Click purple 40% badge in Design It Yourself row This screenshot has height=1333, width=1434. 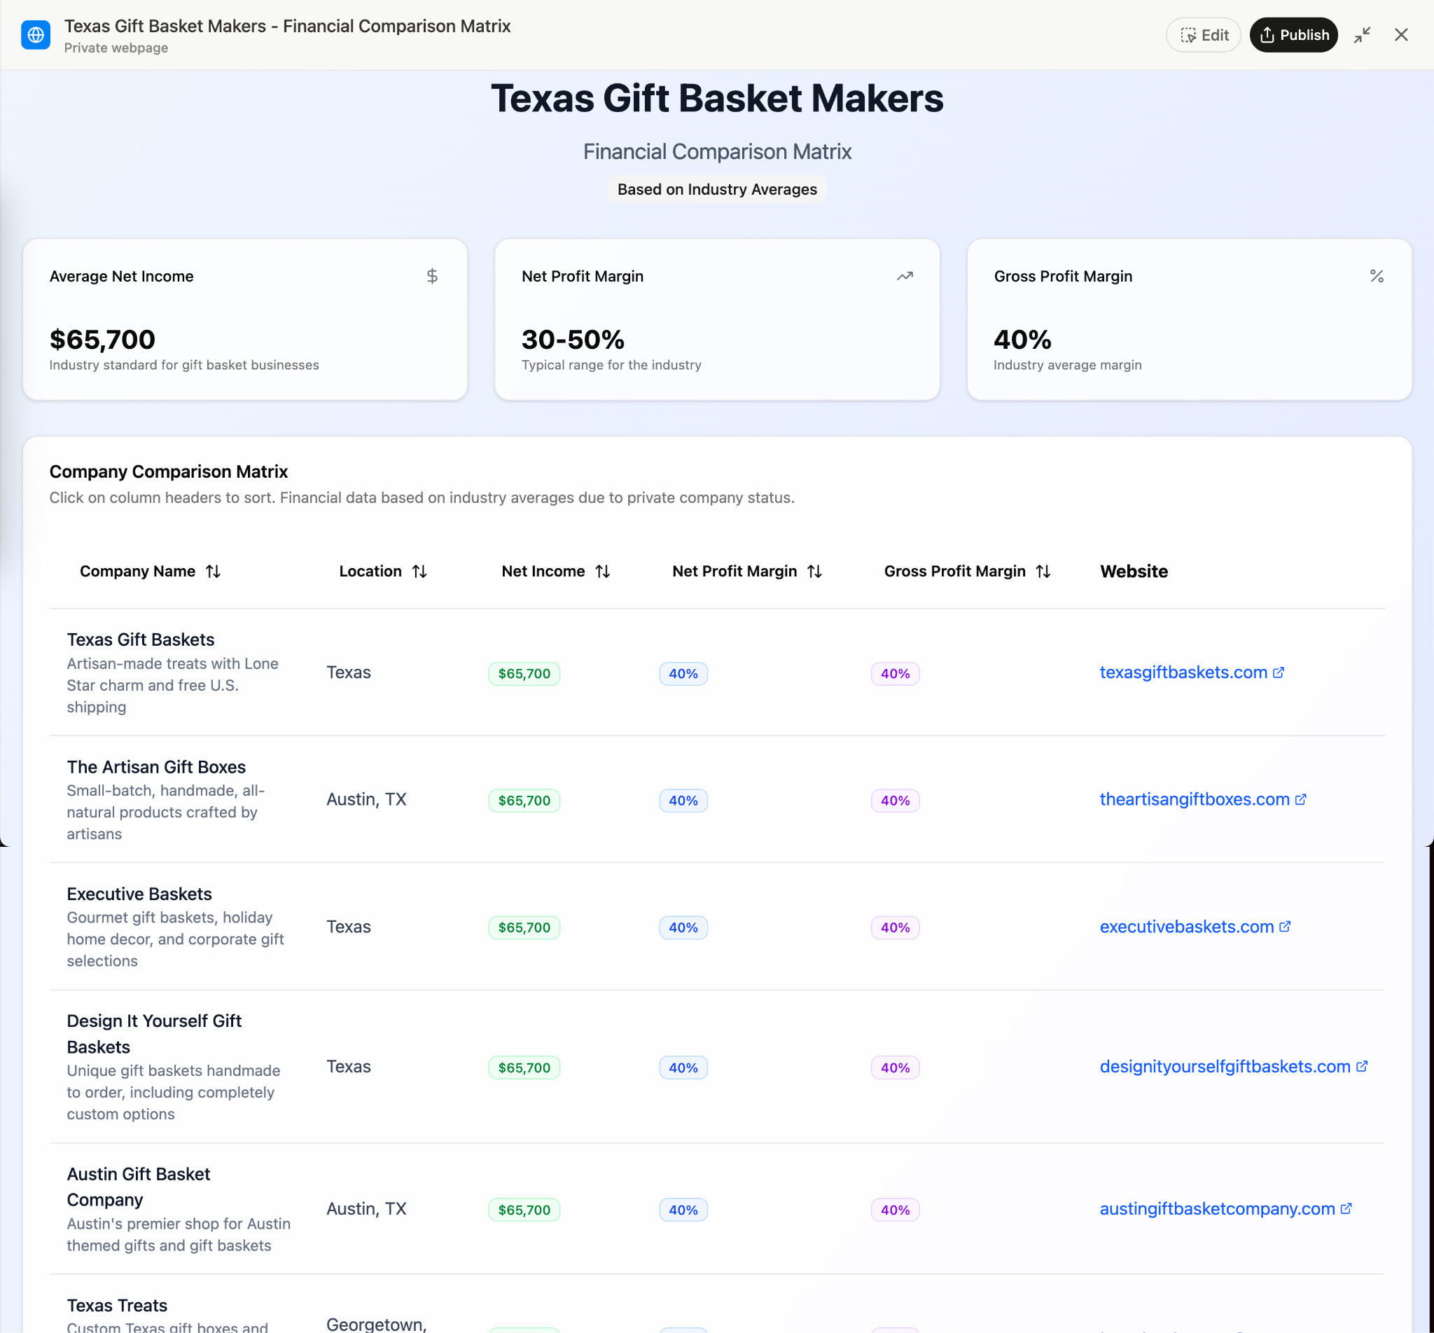click(895, 1068)
